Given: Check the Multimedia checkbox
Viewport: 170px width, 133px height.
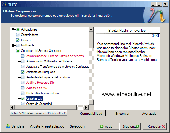Looking at the screenshot, I should pyautogui.click(x=18, y=45).
